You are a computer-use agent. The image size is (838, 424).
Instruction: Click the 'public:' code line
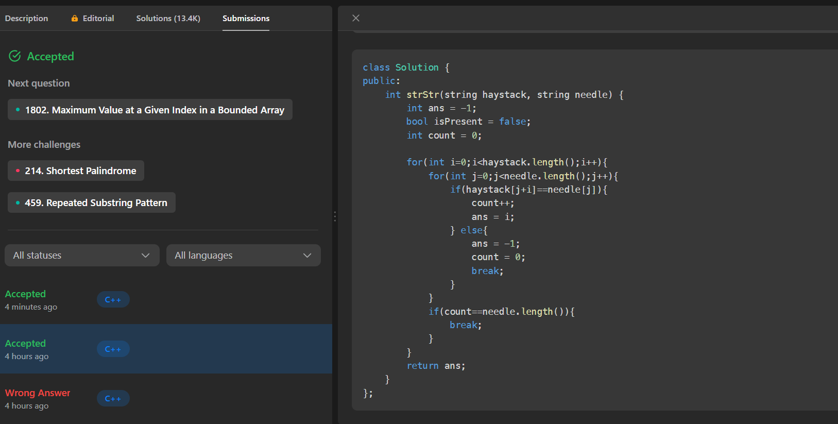click(x=382, y=81)
